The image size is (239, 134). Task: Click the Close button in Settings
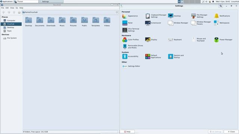point(231,132)
